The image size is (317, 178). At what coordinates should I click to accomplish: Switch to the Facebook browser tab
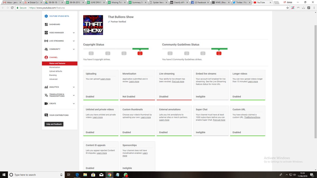point(200,2)
